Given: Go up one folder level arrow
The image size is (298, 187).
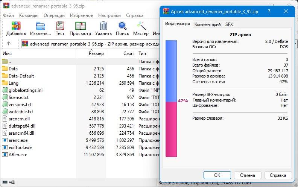Looking at the screenshot, I should [9, 44].
